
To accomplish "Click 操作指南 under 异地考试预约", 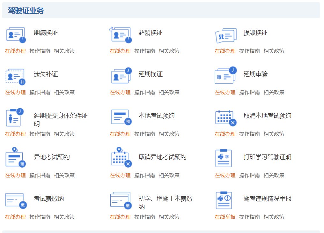I will click(x=40, y=176).
